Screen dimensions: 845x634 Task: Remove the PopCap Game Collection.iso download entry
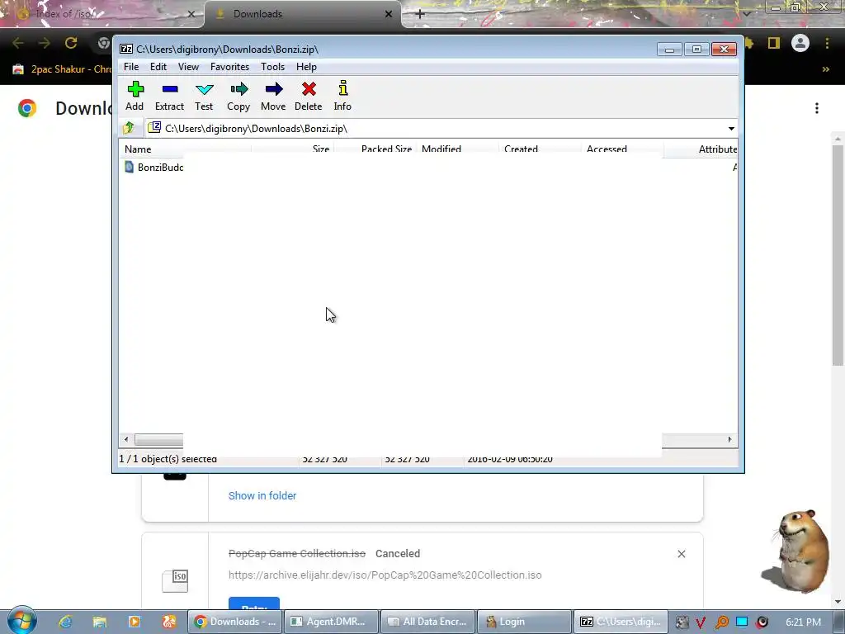[681, 554]
